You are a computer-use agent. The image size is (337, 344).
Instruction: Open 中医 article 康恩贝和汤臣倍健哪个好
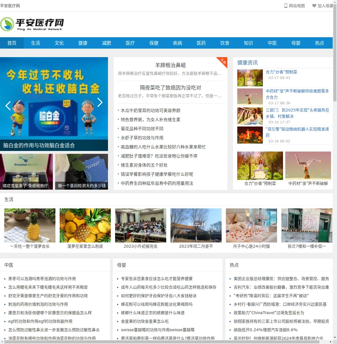coord(50,313)
